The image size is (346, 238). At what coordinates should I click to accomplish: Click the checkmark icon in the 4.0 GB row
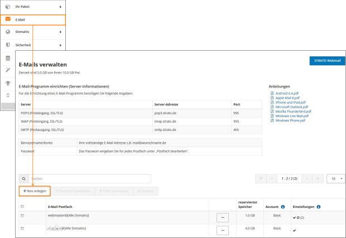pos(294,231)
